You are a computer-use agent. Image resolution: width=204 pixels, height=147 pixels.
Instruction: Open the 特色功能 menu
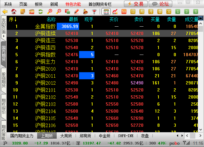(73, 4)
